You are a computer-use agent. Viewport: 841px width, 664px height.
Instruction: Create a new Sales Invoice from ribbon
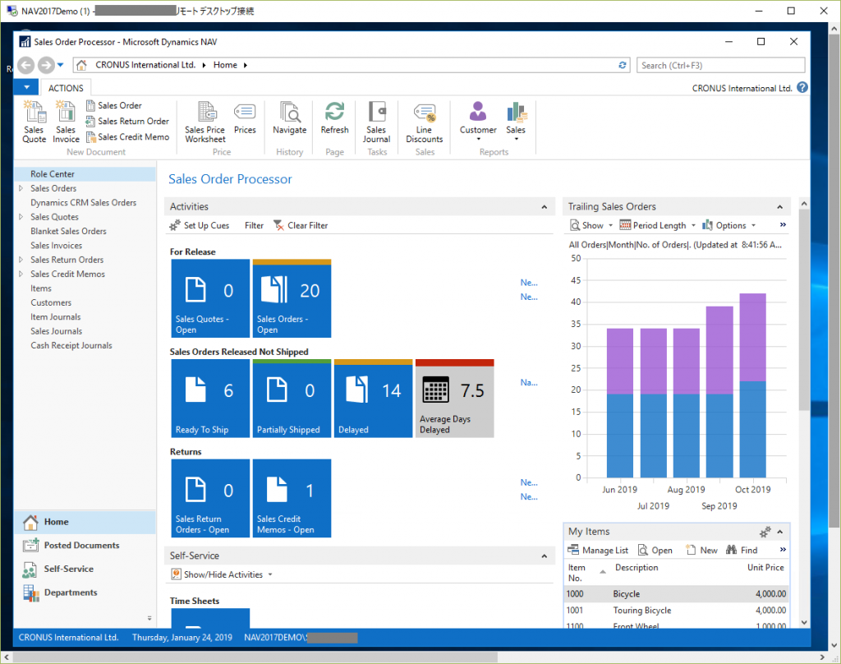point(66,122)
